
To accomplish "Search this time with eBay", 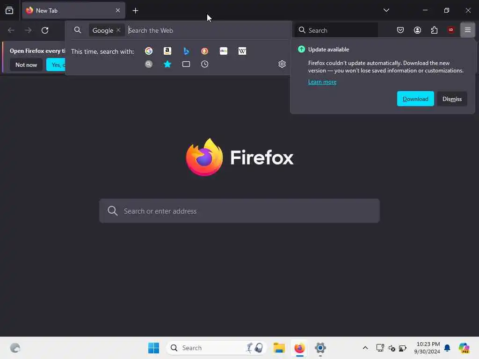I will click(224, 51).
